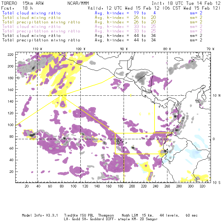Select the purple 'Total cloud mixing ratio' line
The width and height of the screenshot is (222, 222).
tap(31, 27)
